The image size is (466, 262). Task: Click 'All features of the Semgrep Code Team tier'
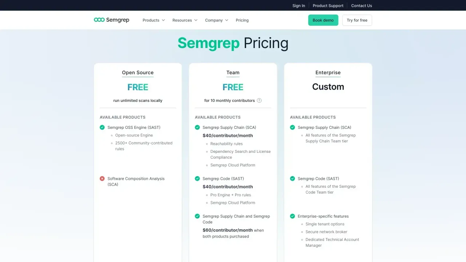(x=331, y=189)
